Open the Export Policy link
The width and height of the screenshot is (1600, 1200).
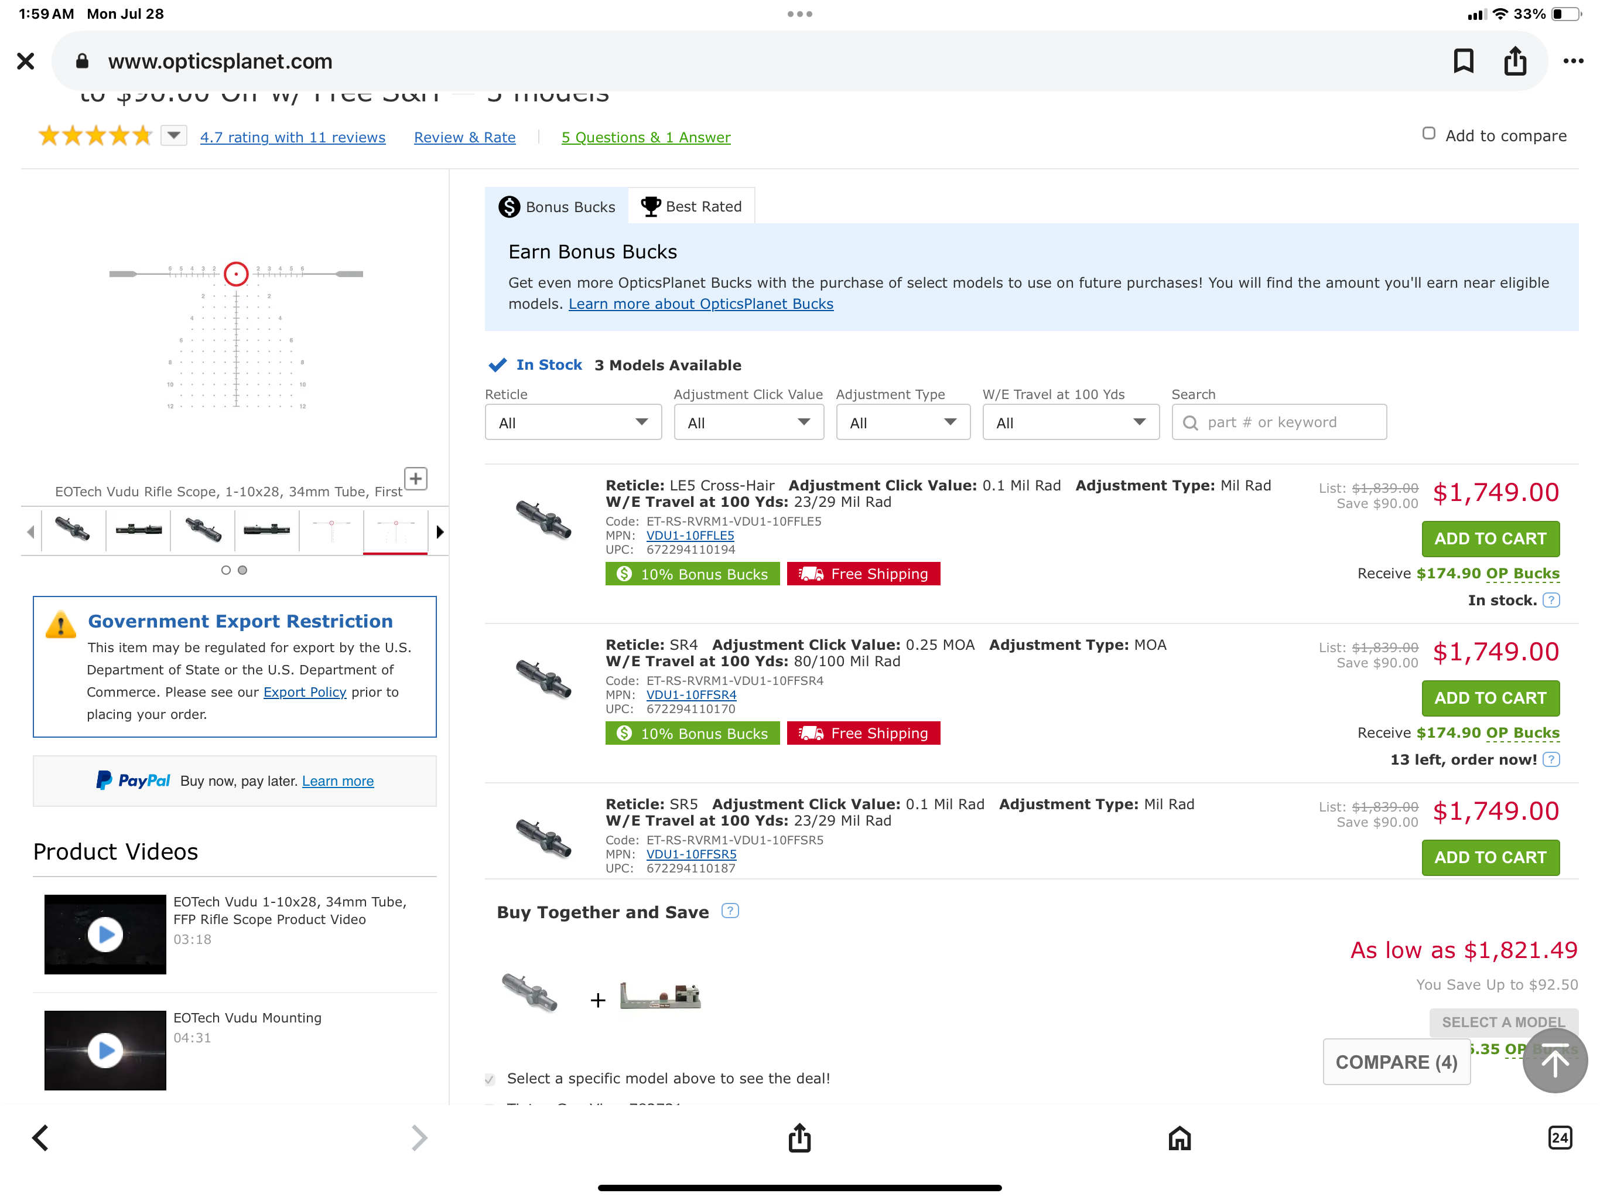pos(305,692)
